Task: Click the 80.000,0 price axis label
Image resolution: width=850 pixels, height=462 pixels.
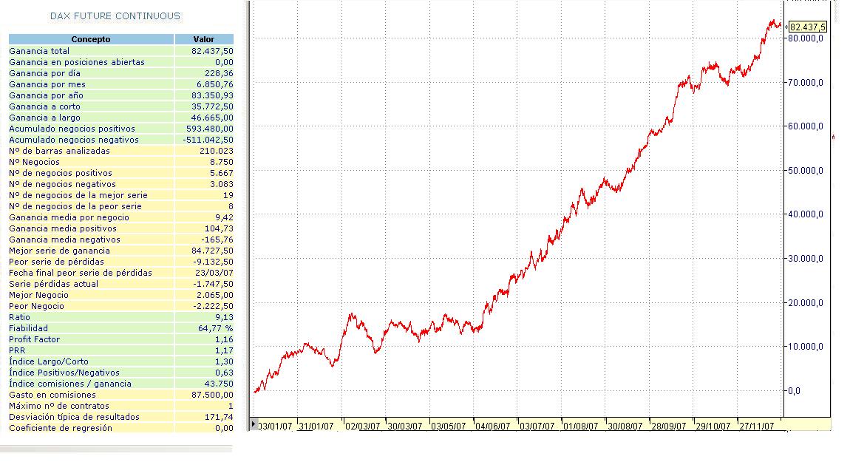Action: (805, 38)
